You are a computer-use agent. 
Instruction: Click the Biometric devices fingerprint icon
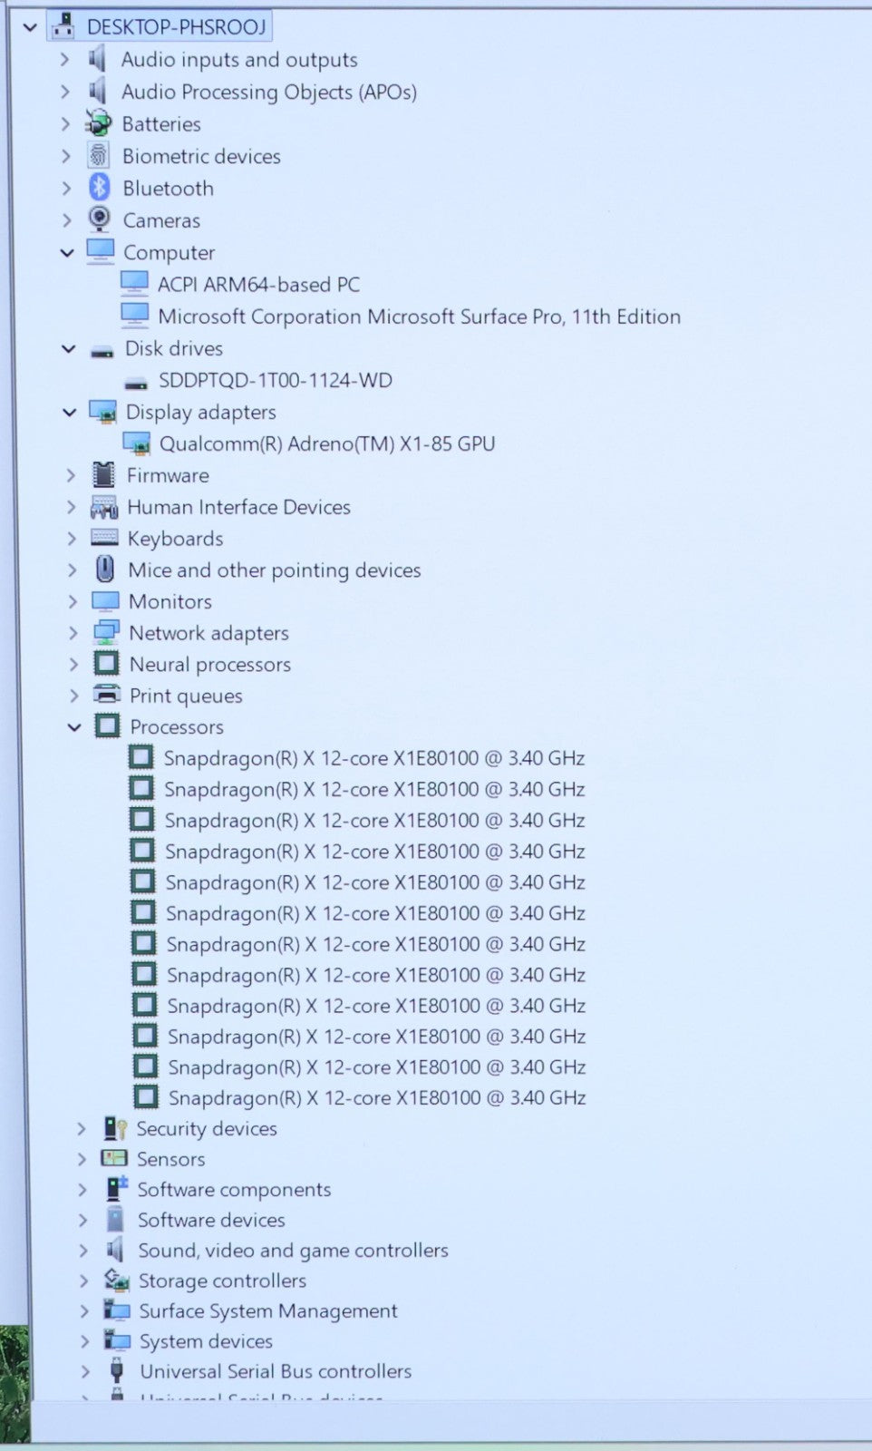[98, 156]
